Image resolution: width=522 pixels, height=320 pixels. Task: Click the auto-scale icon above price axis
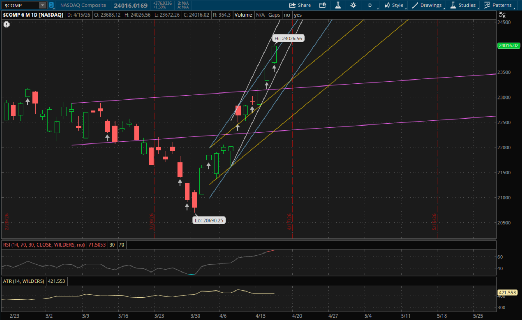click(502, 15)
